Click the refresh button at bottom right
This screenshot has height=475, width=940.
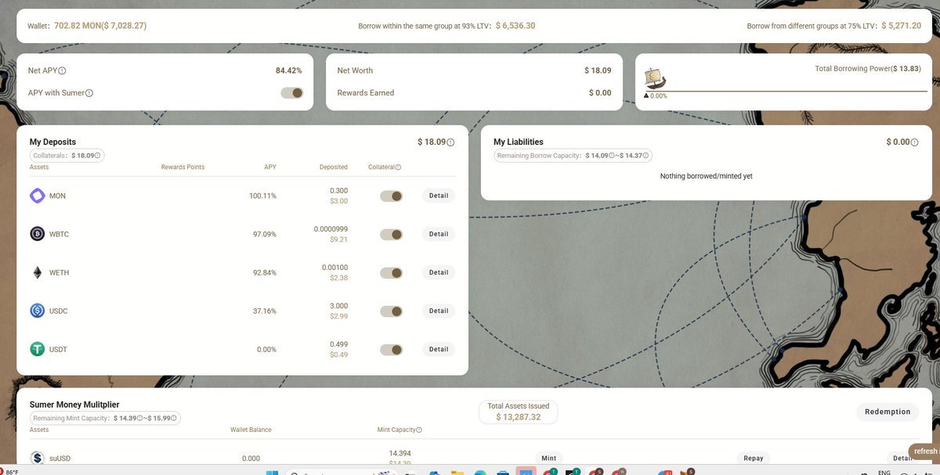coord(924,450)
